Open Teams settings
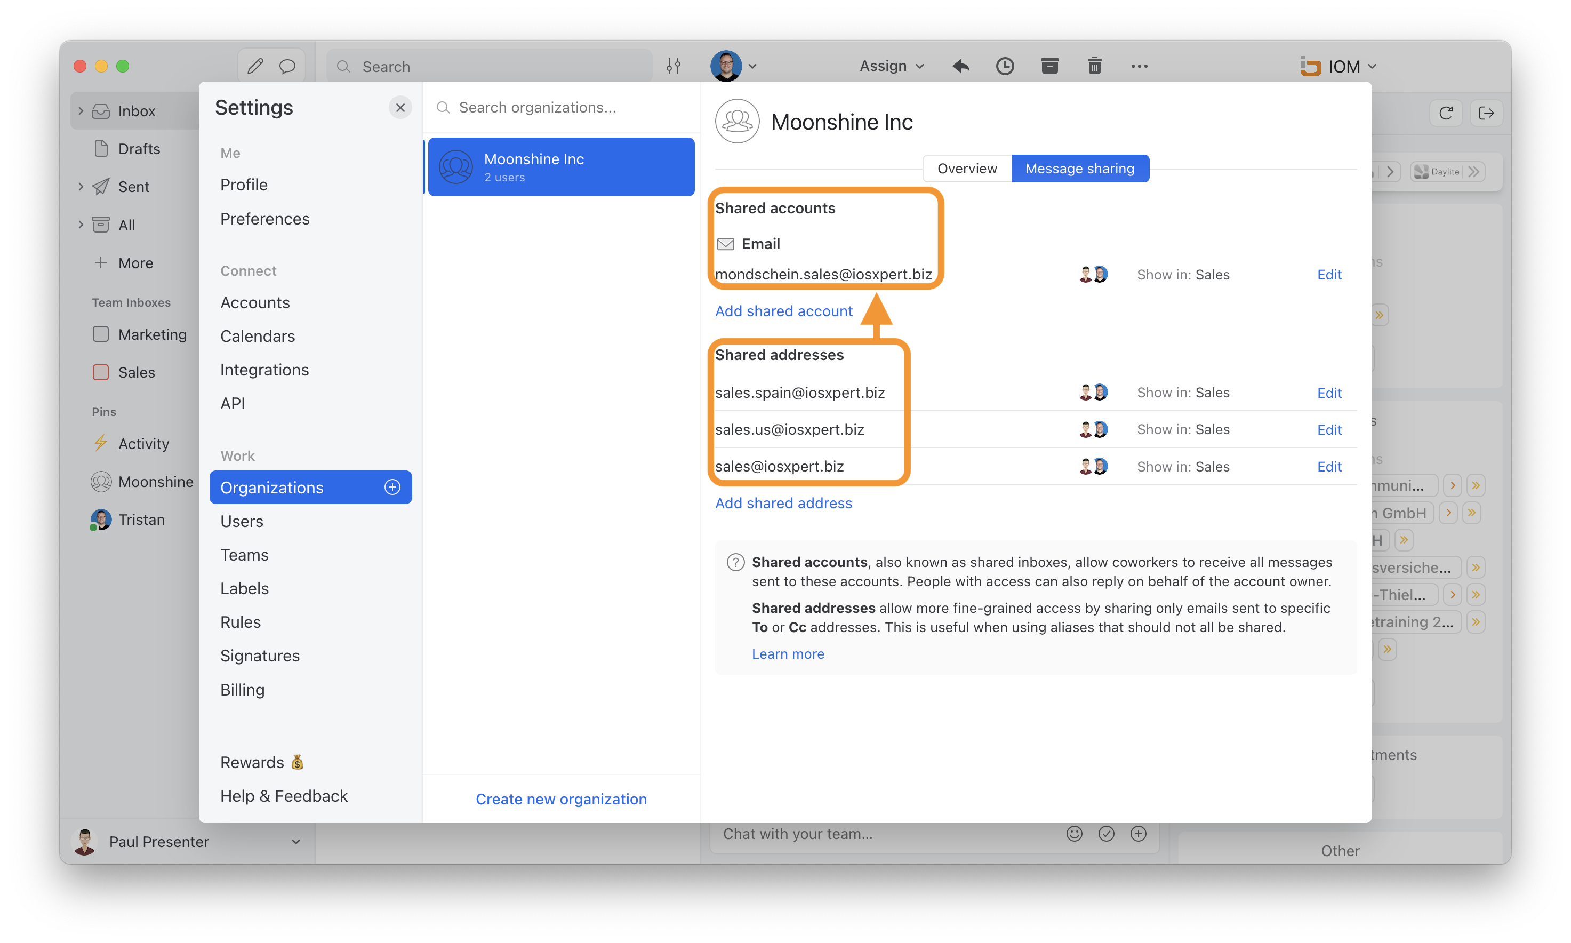1571x943 pixels. pyautogui.click(x=244, y=555)
